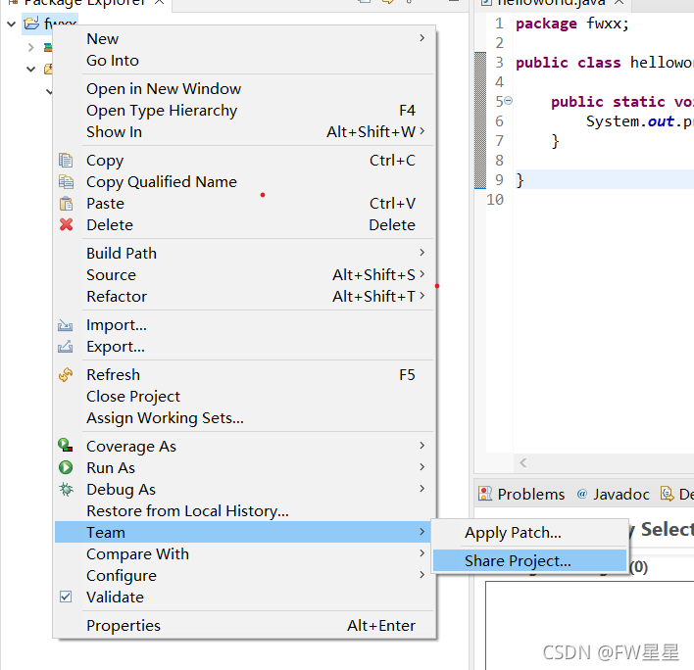
Task: Click the Javadoc @ icon
Action: [x=581, y=494]
